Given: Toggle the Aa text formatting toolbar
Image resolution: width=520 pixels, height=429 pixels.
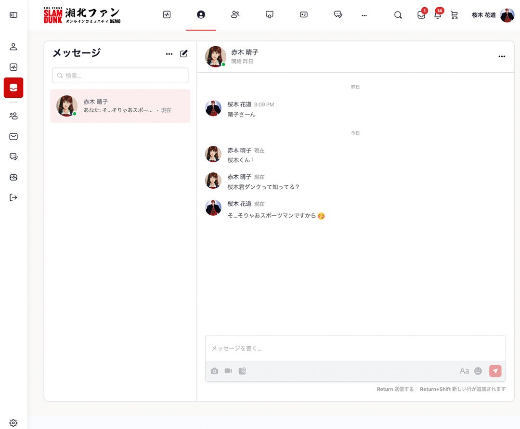Looking at the screenshot, I should [x=464, y=371].
